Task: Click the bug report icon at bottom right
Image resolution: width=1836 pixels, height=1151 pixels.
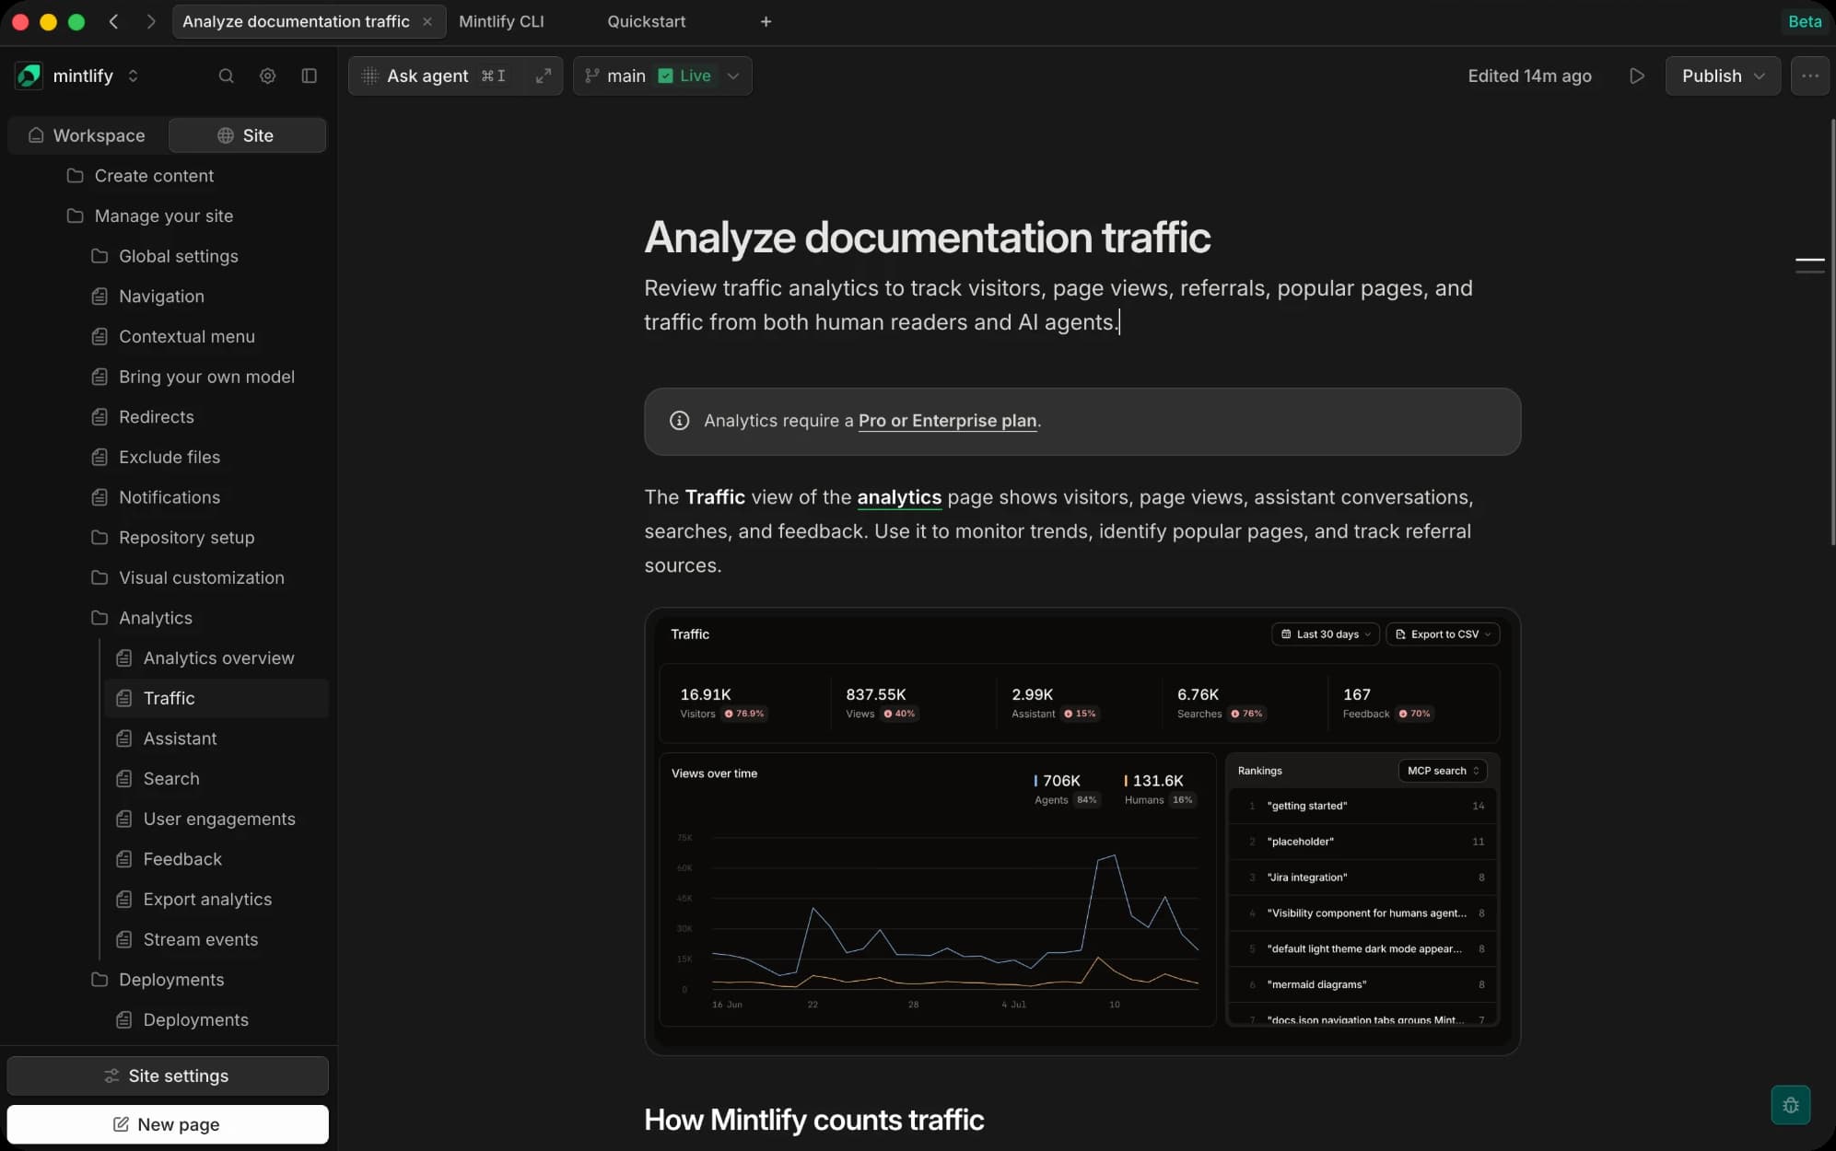Action: point(1790,1105)
